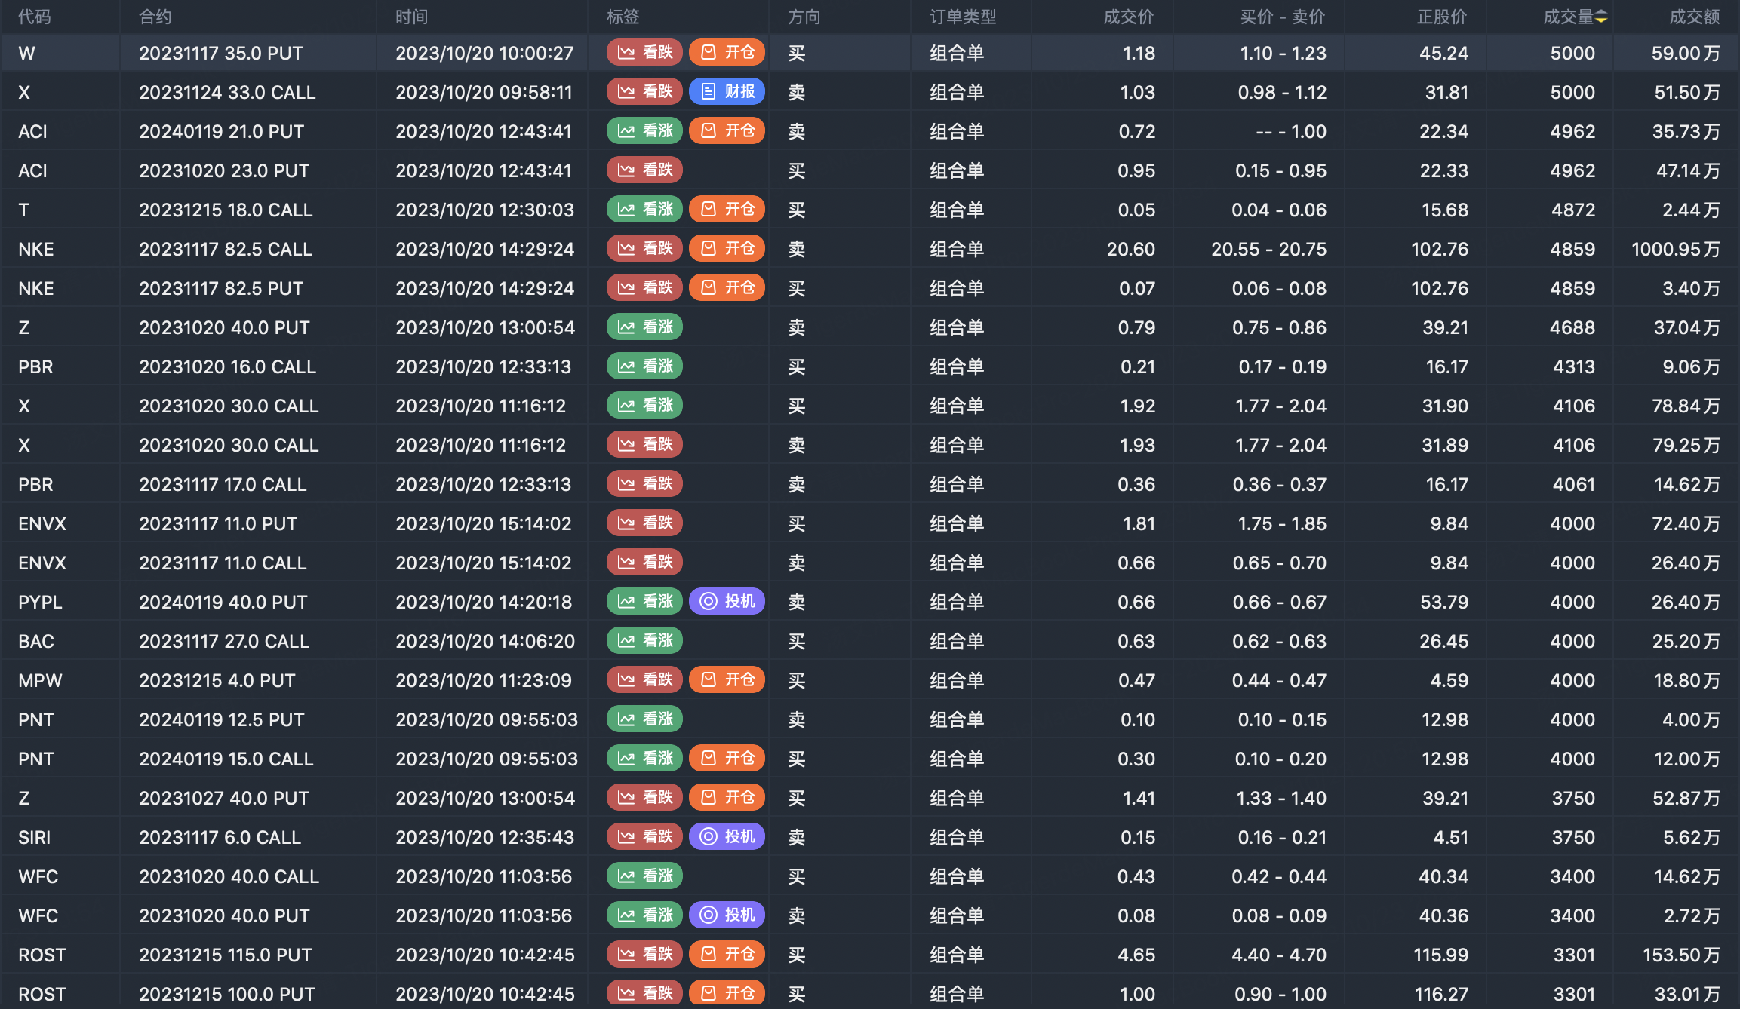This screenshot has width=1740, height=1009.
Task: Click amount 153.50万 in ROST row
Action: tap(1682, 955)
